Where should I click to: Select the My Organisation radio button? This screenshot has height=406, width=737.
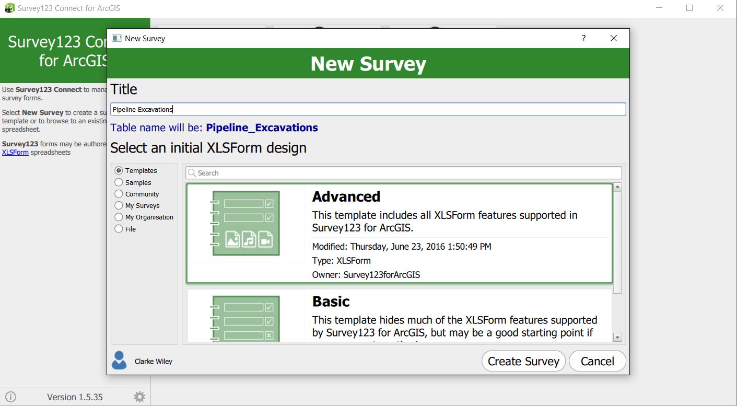click(x=119, y=217)
